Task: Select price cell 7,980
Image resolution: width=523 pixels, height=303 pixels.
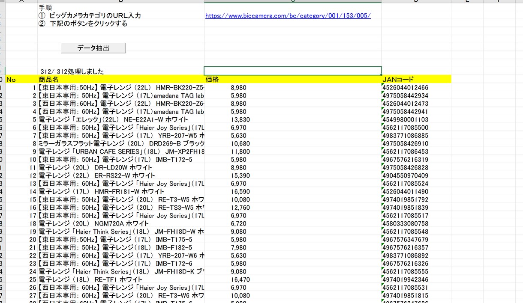Action: [293, 247]
